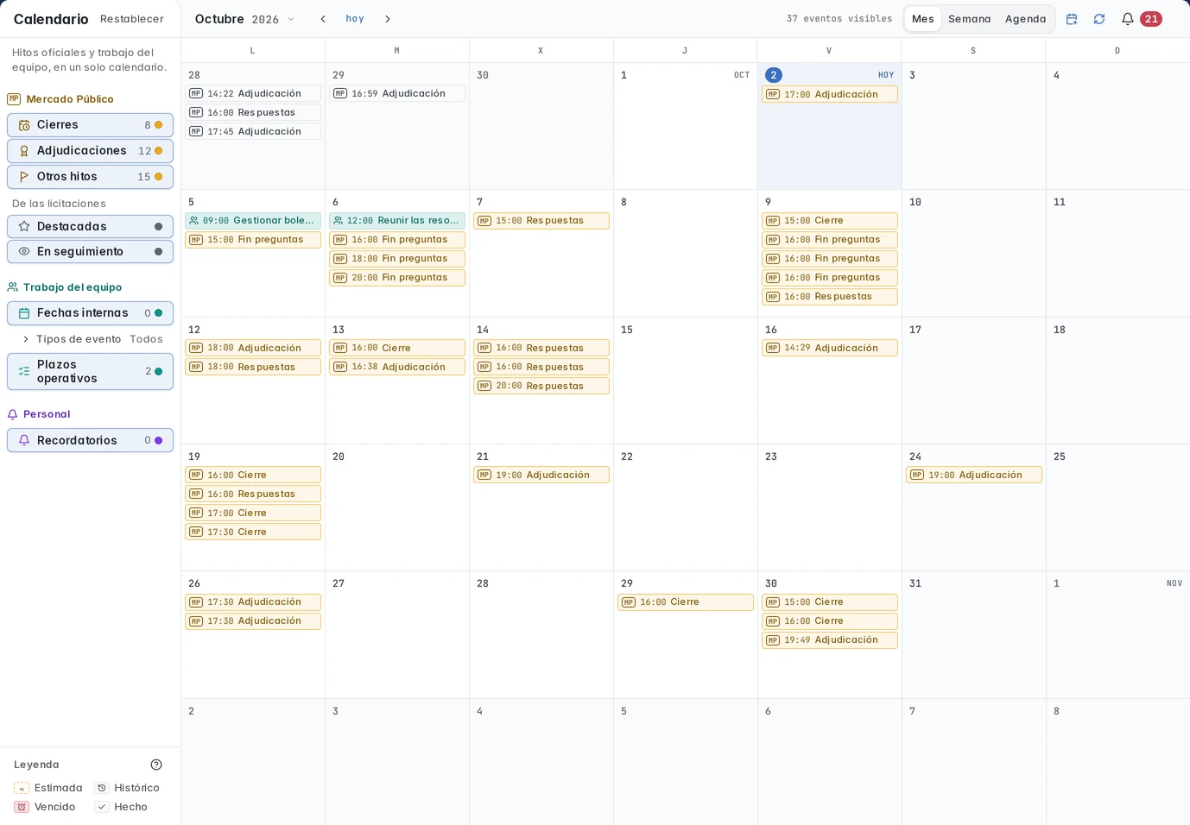
Task: Toggle the Cierres filter
Action: tap(90, 125)
